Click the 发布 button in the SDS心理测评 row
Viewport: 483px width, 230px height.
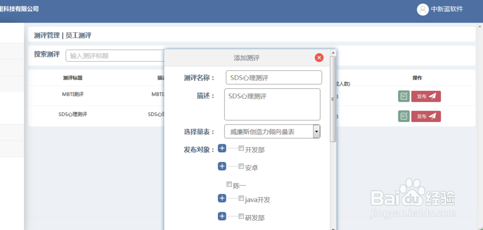(x=426, y=116)
